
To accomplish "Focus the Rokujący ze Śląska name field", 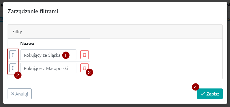I will pyautogui.click(x=48, y=55).
